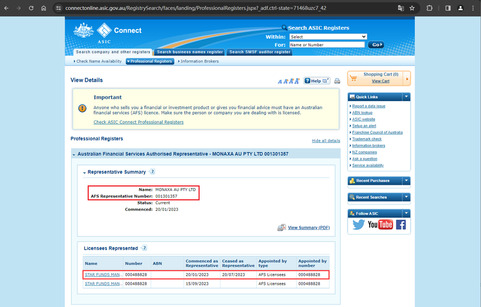
Task: Collapse the Representative Summary section
Action: [84, 173]
